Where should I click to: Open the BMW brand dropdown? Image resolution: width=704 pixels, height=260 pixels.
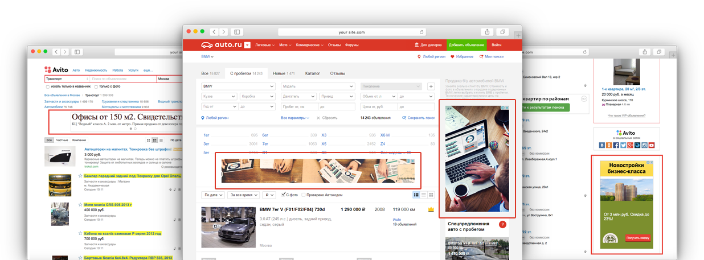[238, 86]
